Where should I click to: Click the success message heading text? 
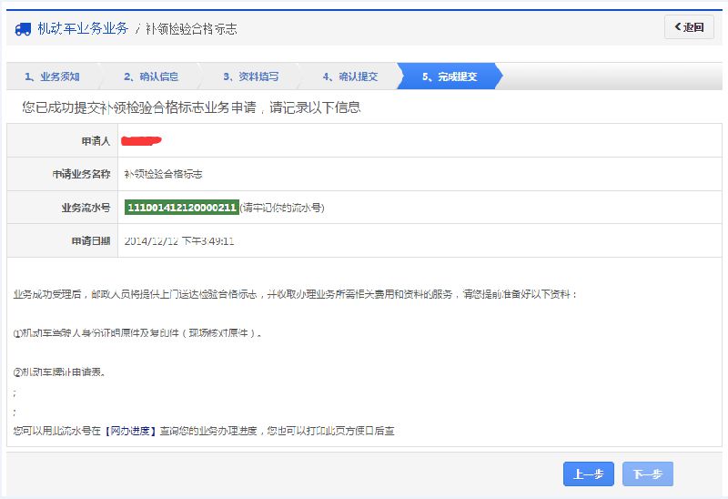[x=191, y=107]
